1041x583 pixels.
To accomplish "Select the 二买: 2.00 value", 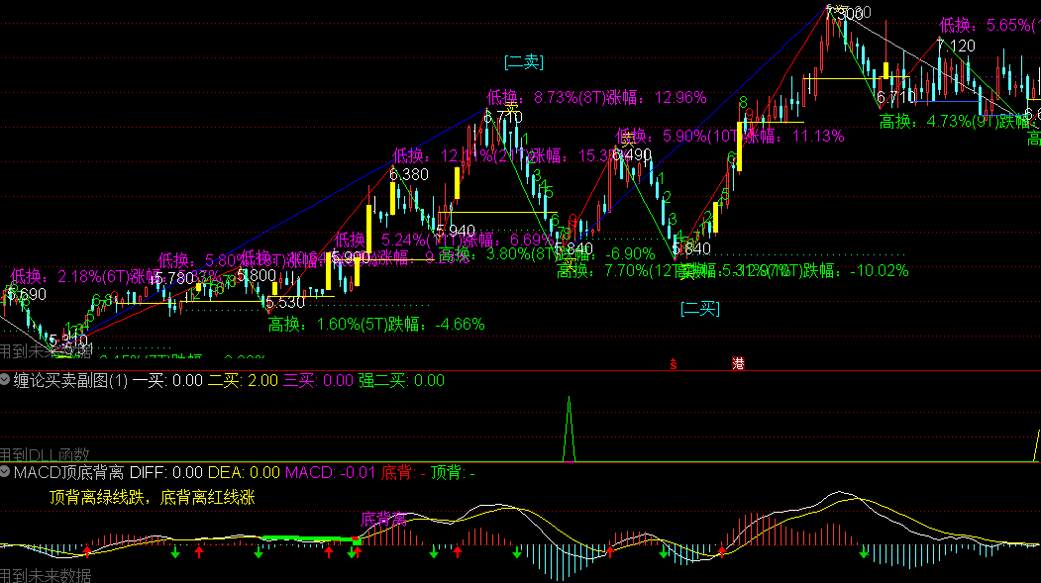I will click(x=243, y=381).
